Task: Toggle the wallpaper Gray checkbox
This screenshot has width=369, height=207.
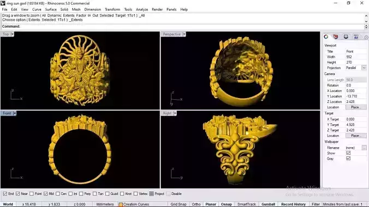Action: point(348,159)
